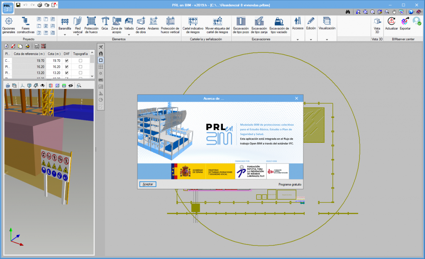Uncheck DXF checkbox for 16.20 row
This screenshot has height=259, width=425.
tap(67, 67)
